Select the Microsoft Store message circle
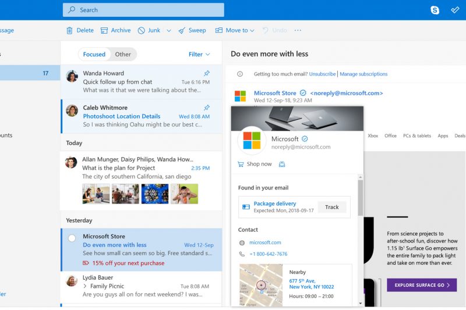Viewport: 466px width, 310px height. tap(72, 238)
